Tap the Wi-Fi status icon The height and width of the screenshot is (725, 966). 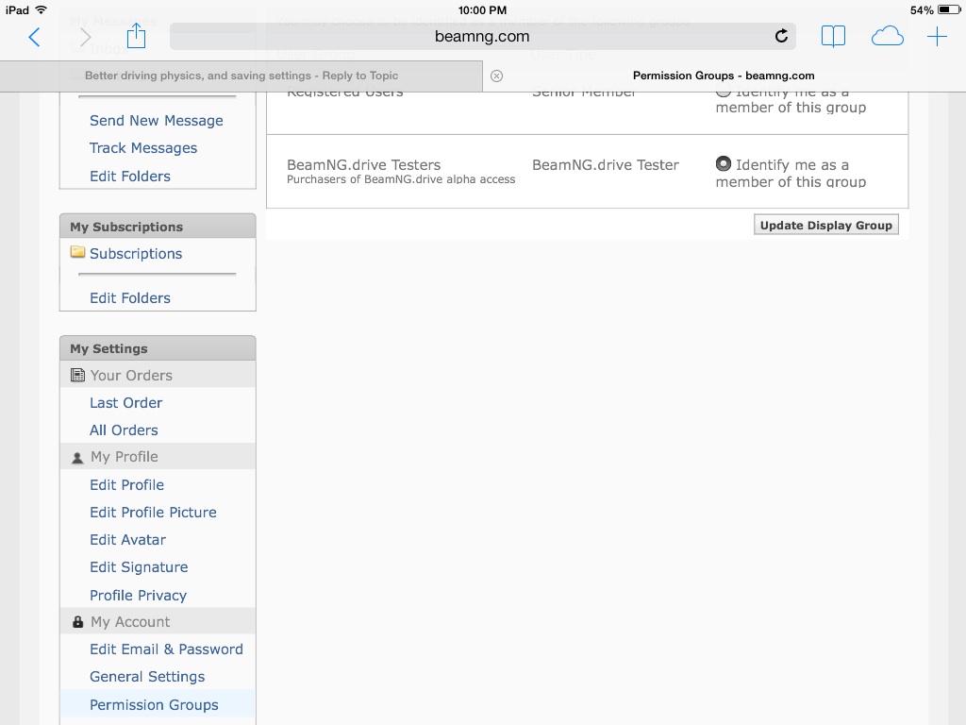pos(41,9)
